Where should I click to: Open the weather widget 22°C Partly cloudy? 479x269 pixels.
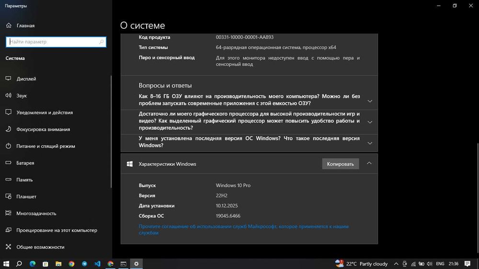(361, 264)
